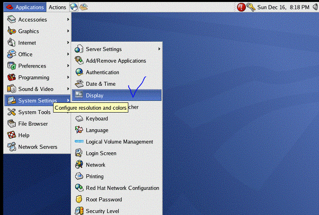Click the Root Password shield icon
This screenshot has width=319, height=215.
point(79,199)
